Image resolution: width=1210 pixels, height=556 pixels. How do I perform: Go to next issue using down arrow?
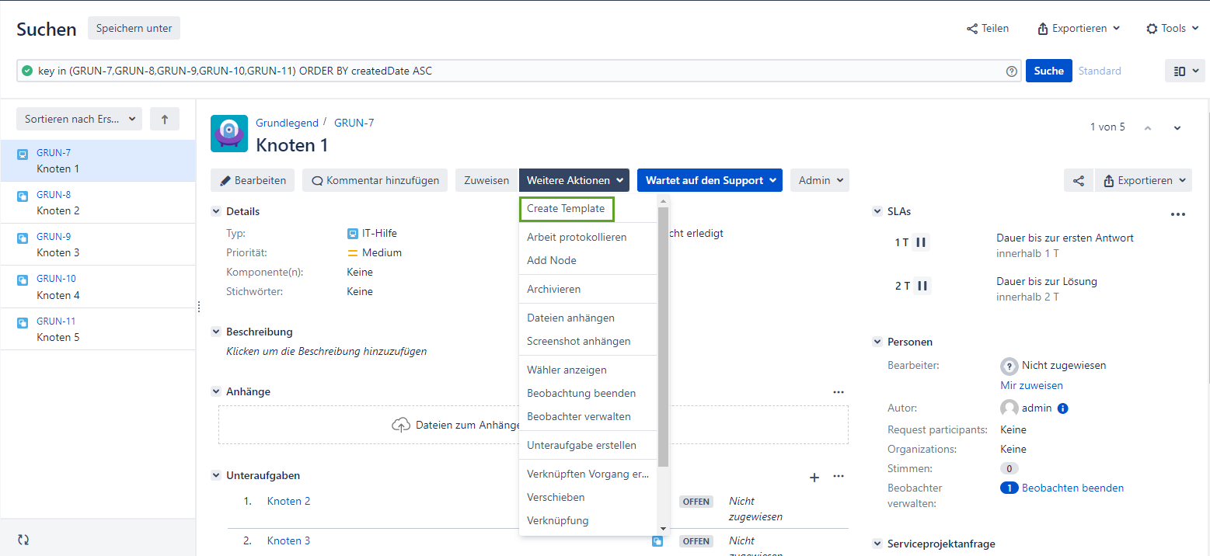(1177, 128)
